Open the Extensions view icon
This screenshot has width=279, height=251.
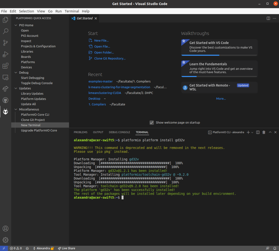[5, 66]
